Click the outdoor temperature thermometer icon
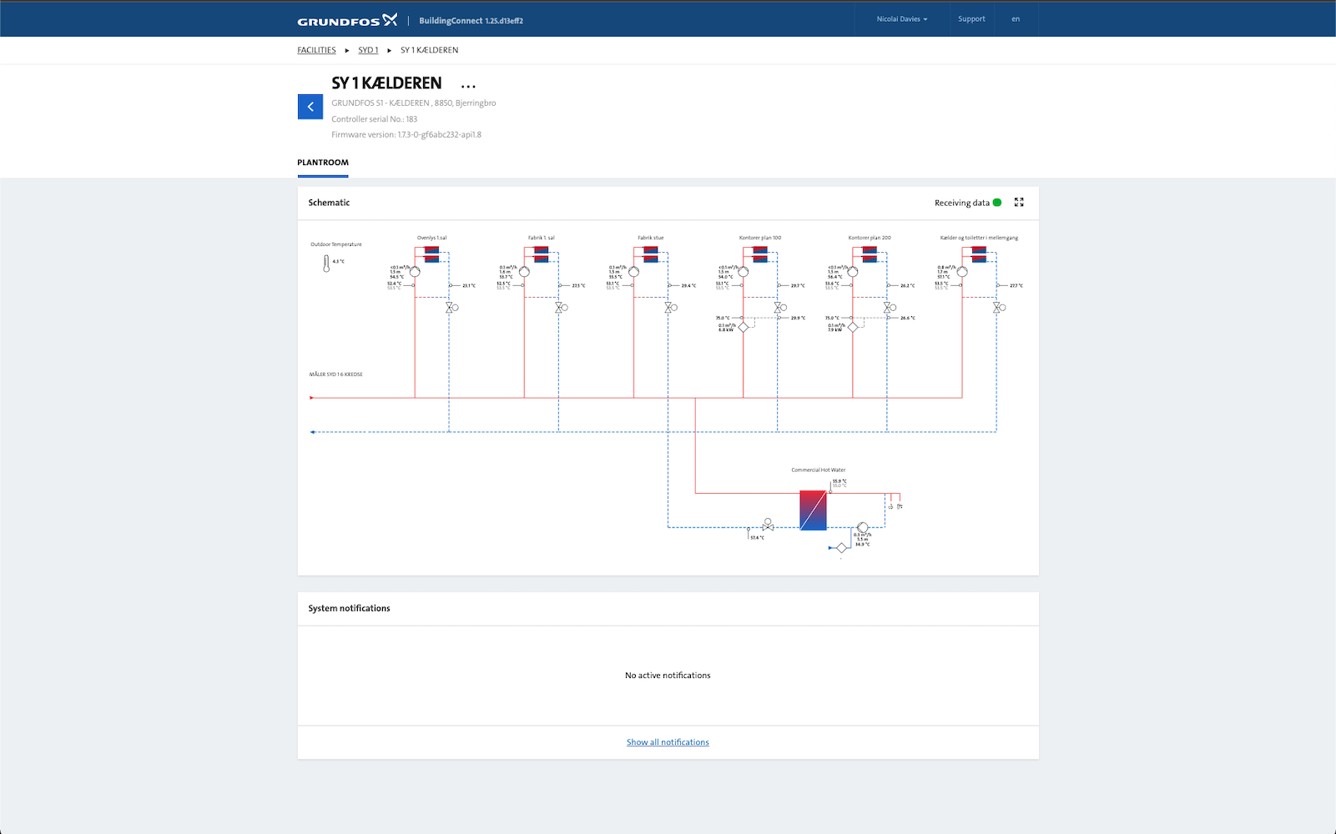 [x=326, y=264]
